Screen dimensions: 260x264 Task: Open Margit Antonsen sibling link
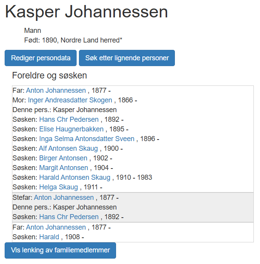coord(63,168)
